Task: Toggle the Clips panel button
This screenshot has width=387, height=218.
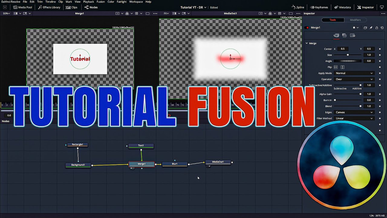Action: click(x=72, y=7)
